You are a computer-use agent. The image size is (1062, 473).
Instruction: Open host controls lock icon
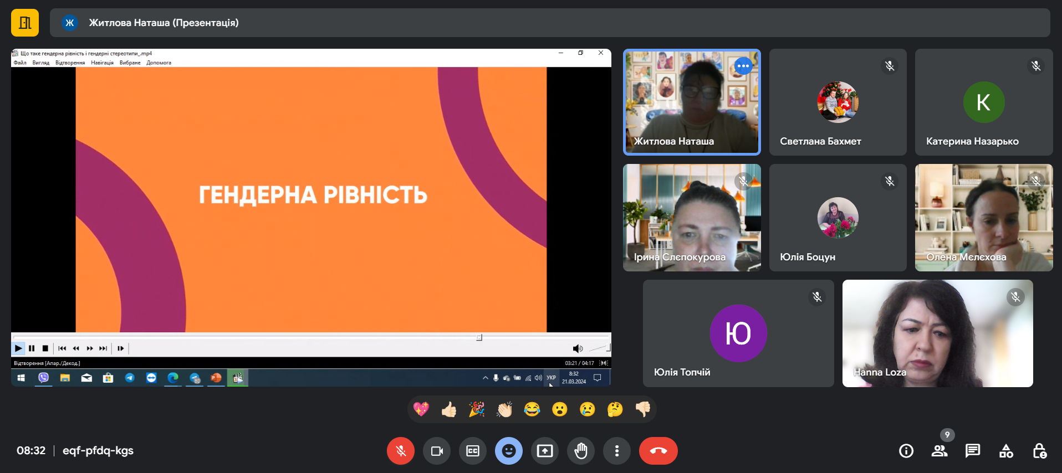tap(1039, 451)
